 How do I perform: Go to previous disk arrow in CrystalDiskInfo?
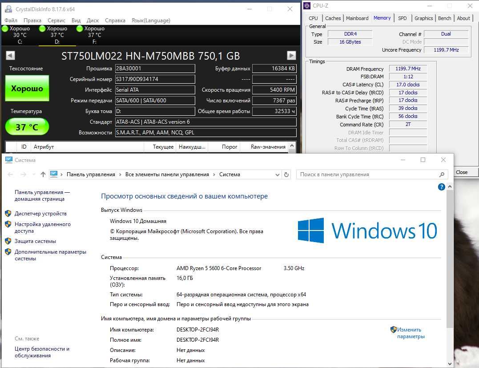pos(10,55)
